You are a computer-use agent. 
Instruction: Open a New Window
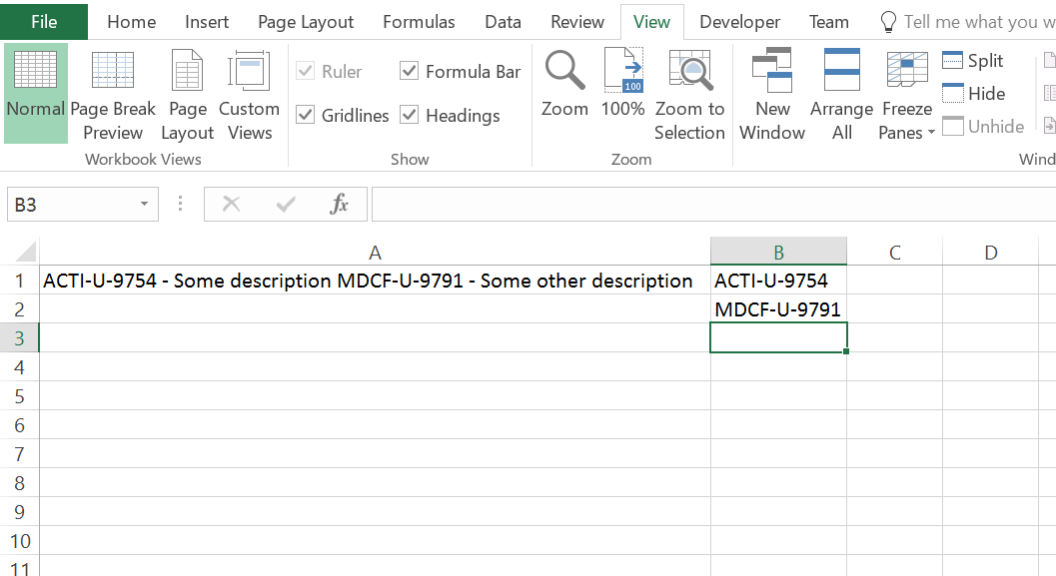(x=772, y=93)
